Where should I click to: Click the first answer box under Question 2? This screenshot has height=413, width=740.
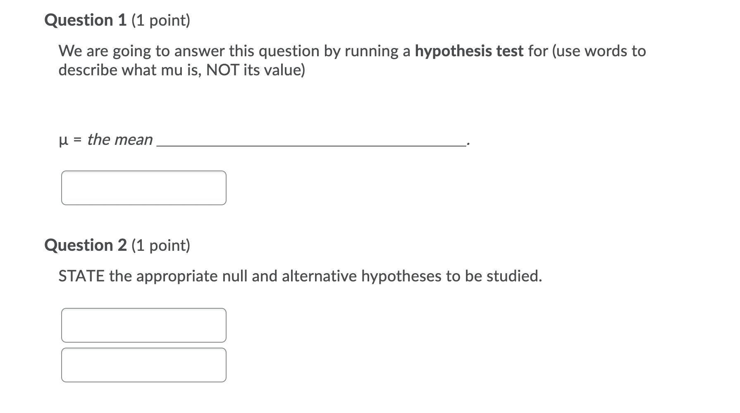[144, 326]
